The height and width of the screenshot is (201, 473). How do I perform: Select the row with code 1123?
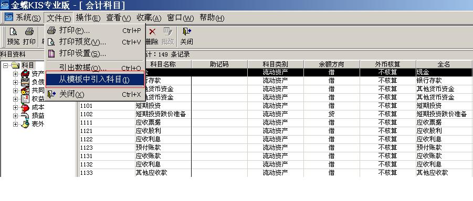coord(276,148)
